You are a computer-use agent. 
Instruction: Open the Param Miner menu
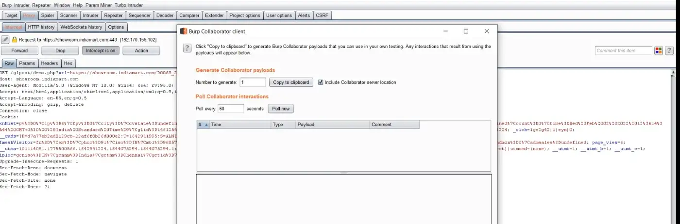click(99, 5)
